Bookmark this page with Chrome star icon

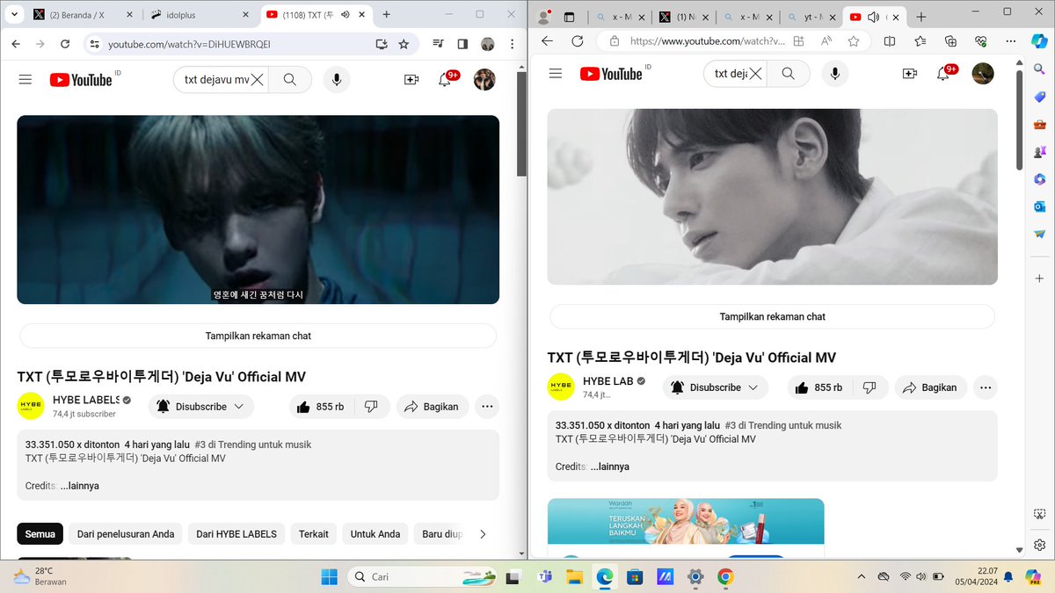(404, 44)
